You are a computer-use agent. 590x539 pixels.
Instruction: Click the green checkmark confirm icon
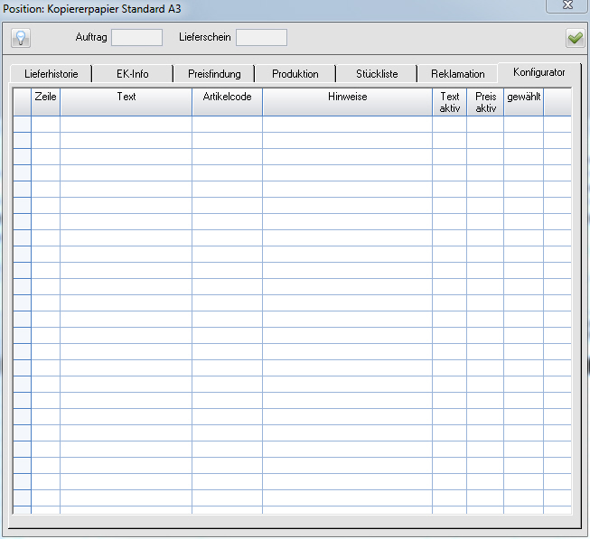tap(574, 38)
